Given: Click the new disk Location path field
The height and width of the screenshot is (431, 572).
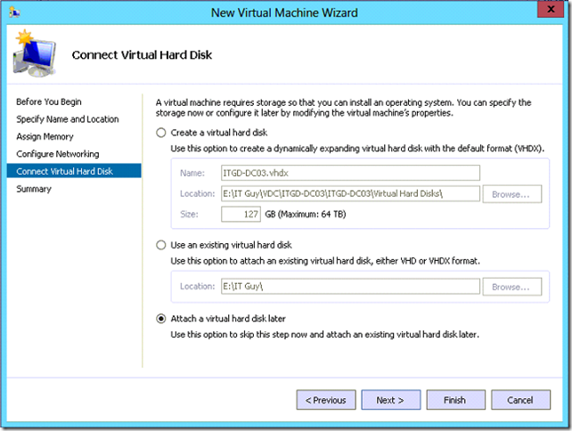Looking at the screenshot, I should tap(350, 193).
